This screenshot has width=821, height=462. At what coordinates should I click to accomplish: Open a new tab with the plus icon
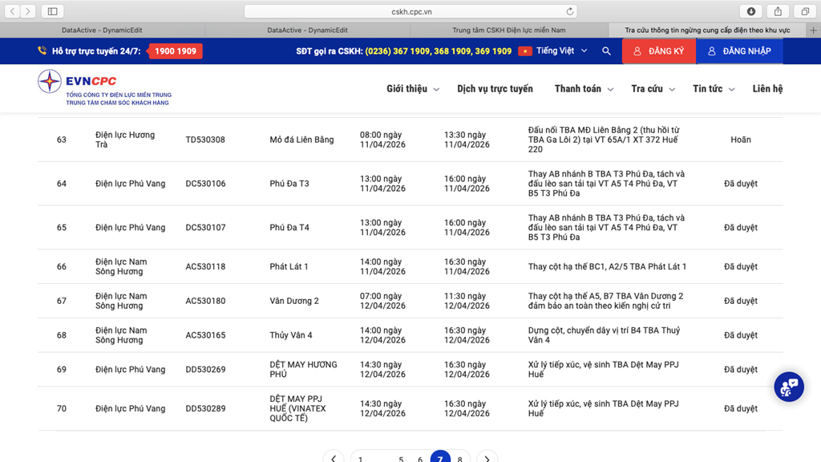coord(813,30)
